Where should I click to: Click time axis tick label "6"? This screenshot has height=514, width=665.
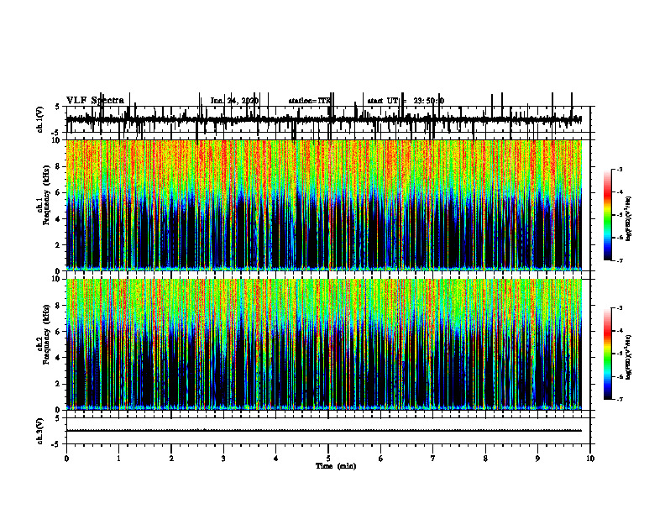381,459
